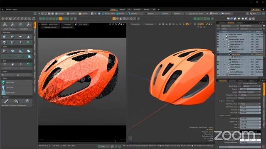Expand the Headband Foam group
Image resolution: width=266 pixels, height=149 pixels.
click(x=223, y=74)
